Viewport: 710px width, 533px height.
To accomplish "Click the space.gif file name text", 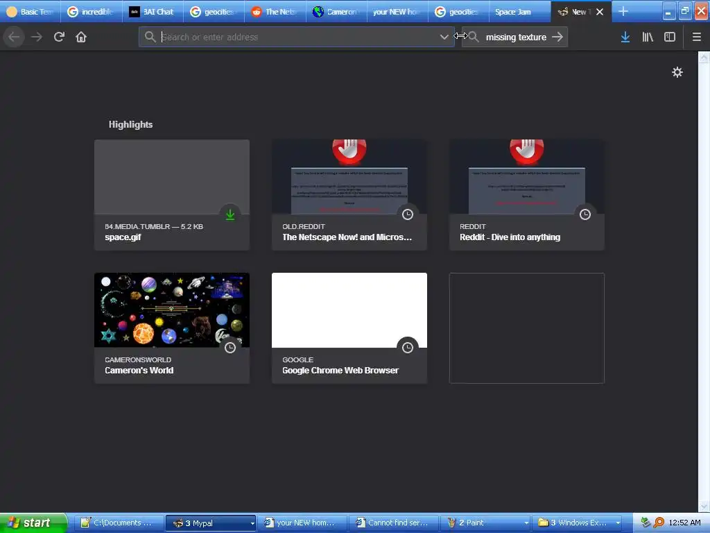I will coord(123,237).
